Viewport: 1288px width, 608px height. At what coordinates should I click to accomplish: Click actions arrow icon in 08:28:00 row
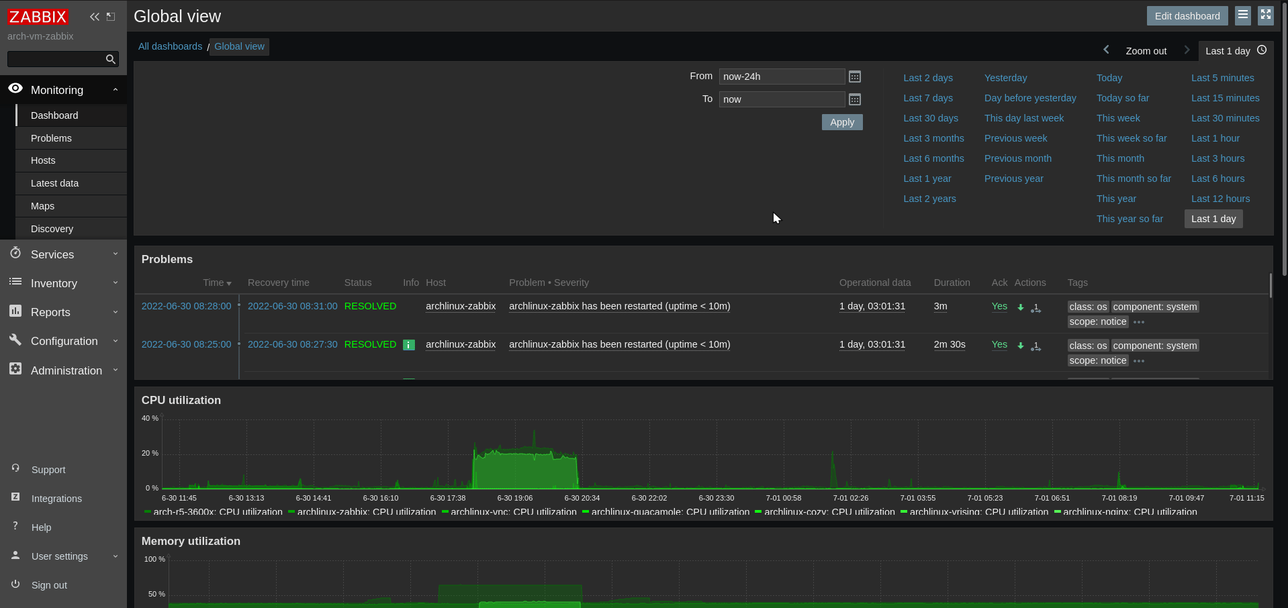pos(1021,307)
